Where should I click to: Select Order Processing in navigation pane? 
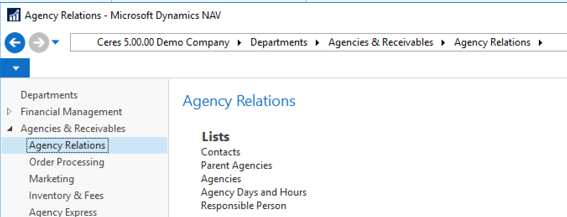67,162
